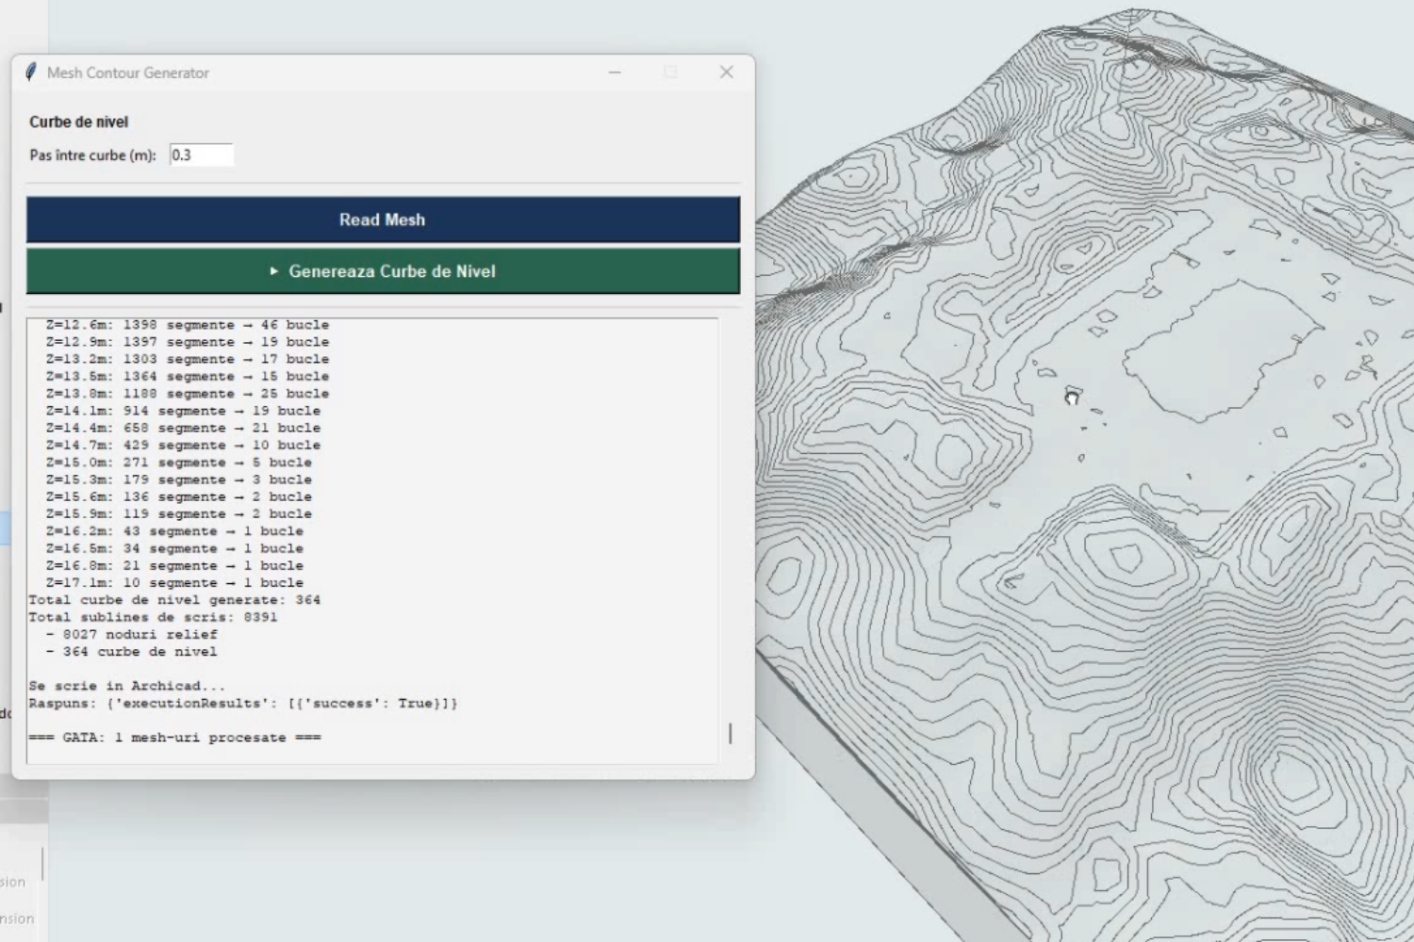This screenshot has height=942, width=1414.
Task: Select the 'Total sublines de scris: 8391' line
Action: (153, 617)
